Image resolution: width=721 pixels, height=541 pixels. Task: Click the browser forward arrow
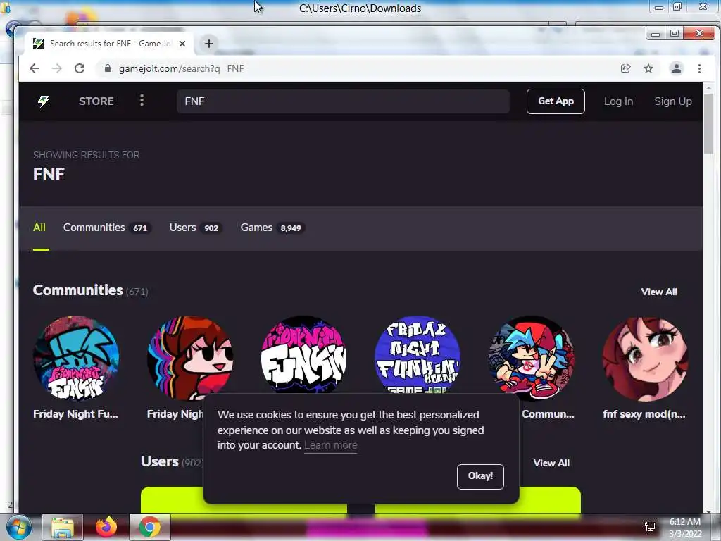(57, 68)
